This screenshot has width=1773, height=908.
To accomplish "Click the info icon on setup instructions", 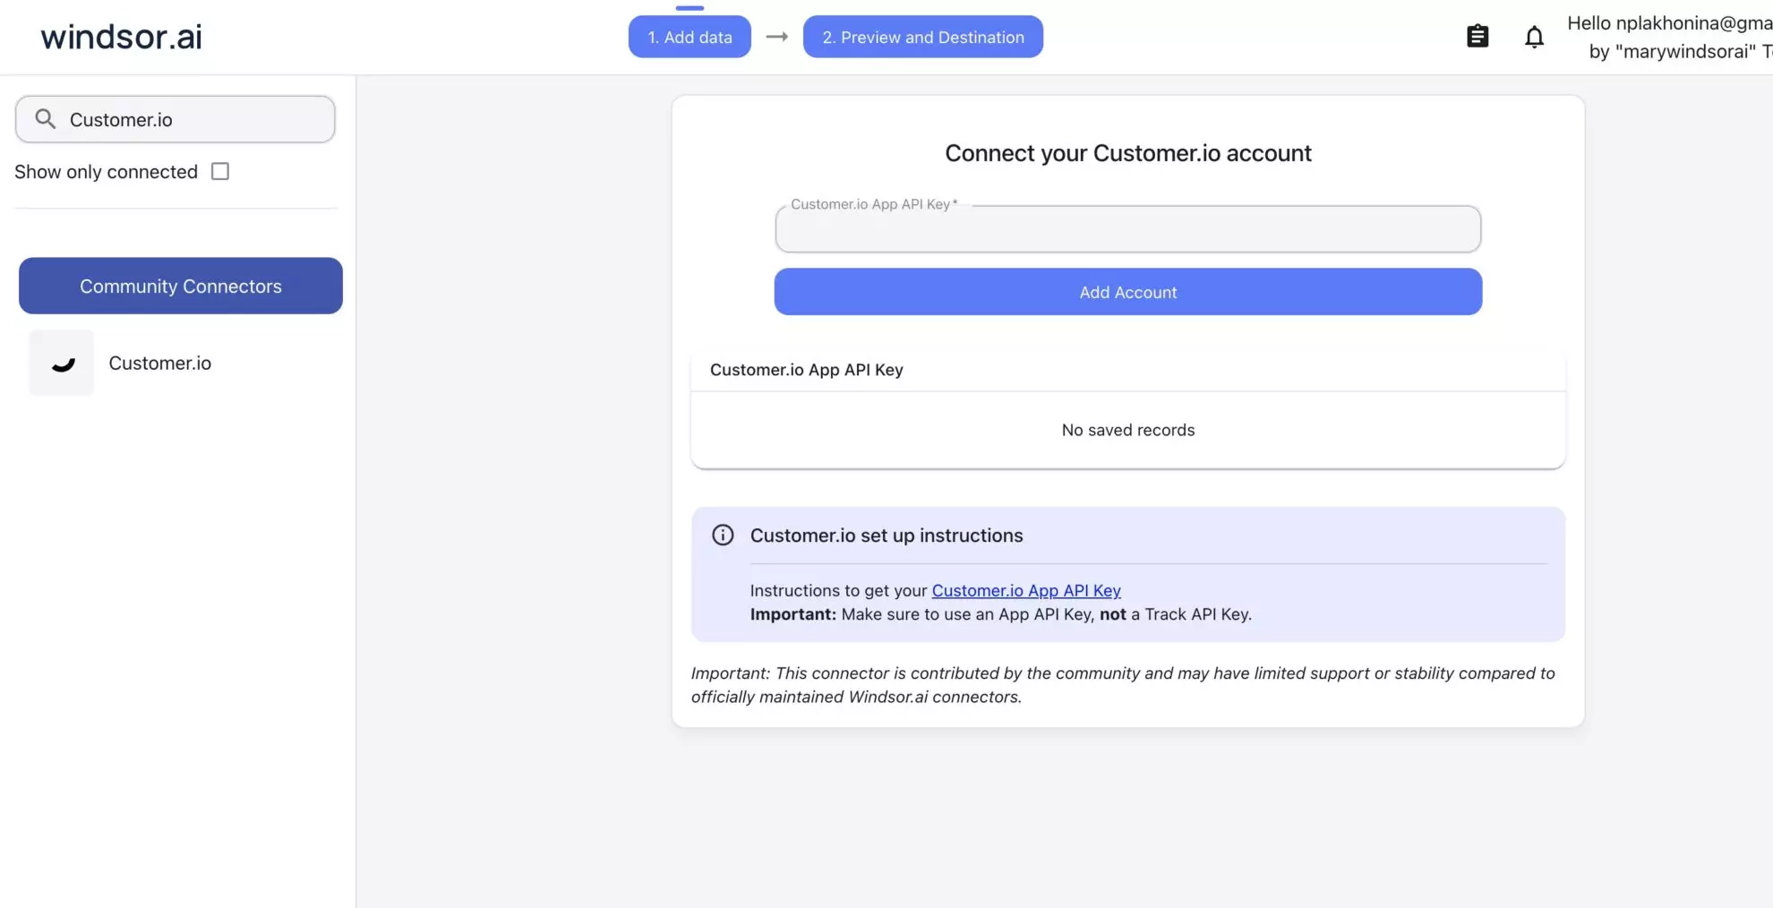I will point(723,535).
